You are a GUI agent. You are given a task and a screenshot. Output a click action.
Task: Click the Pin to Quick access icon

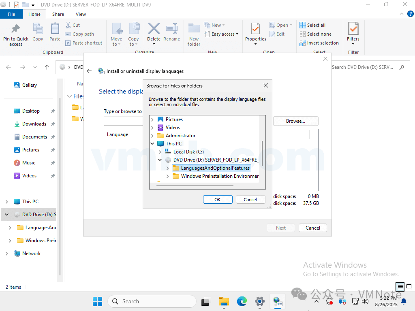pos(16,30)
